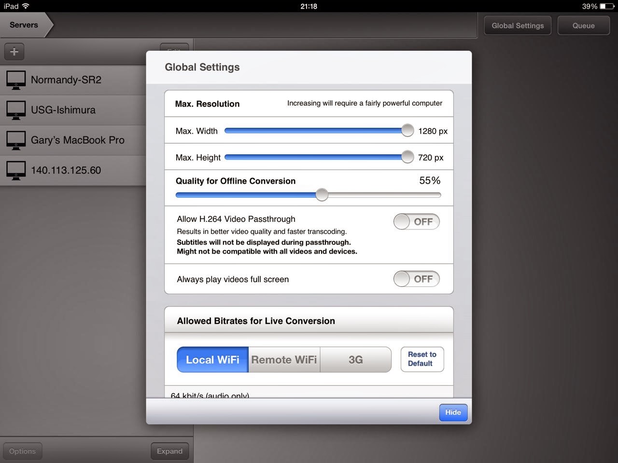Toggle Always play videos full screen
618x463 pixels.
pyautogui.click(x=417, y=279)
